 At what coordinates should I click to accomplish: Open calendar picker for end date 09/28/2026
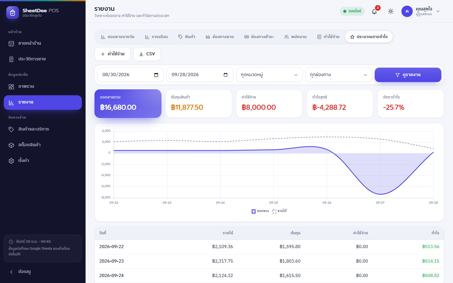click(225, 75)
